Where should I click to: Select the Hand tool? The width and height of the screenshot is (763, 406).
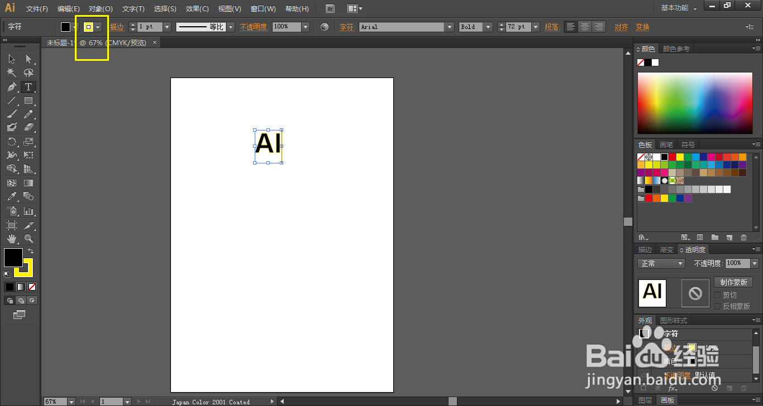pos(12,239)
